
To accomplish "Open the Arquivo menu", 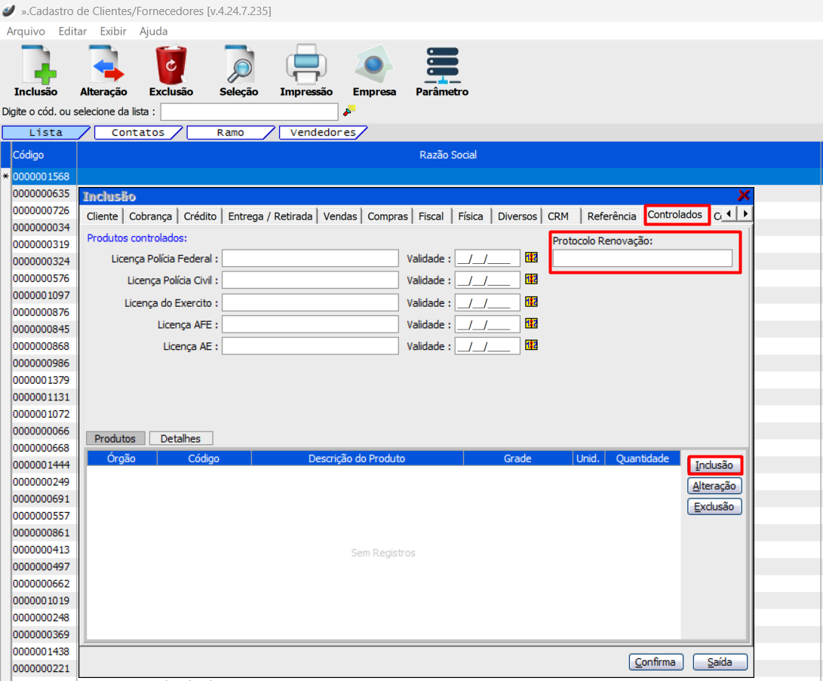I will [26, 31].
